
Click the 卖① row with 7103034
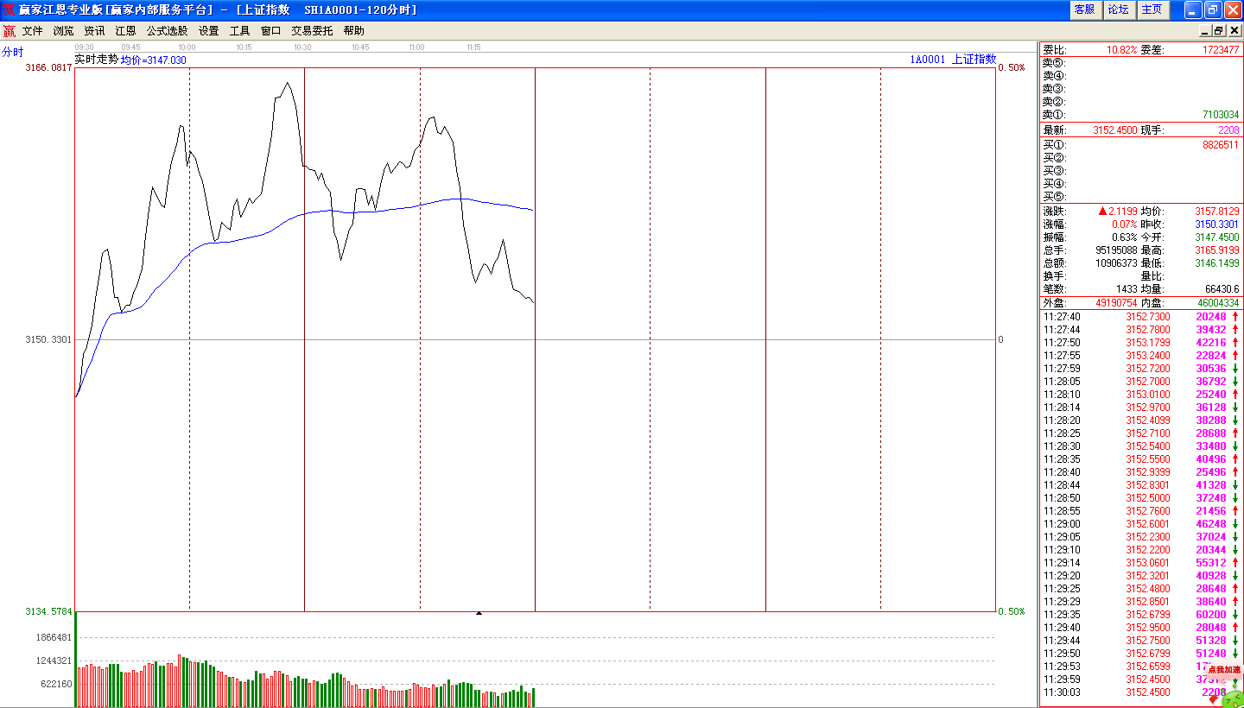[x=1140, y=114]
